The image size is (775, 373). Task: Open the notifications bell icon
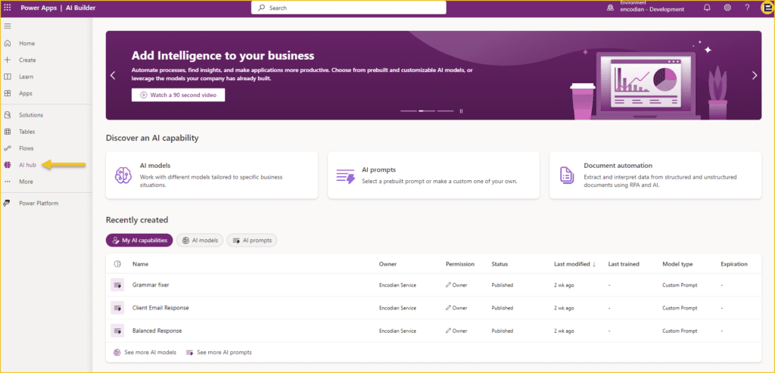[x=707, y=8]
